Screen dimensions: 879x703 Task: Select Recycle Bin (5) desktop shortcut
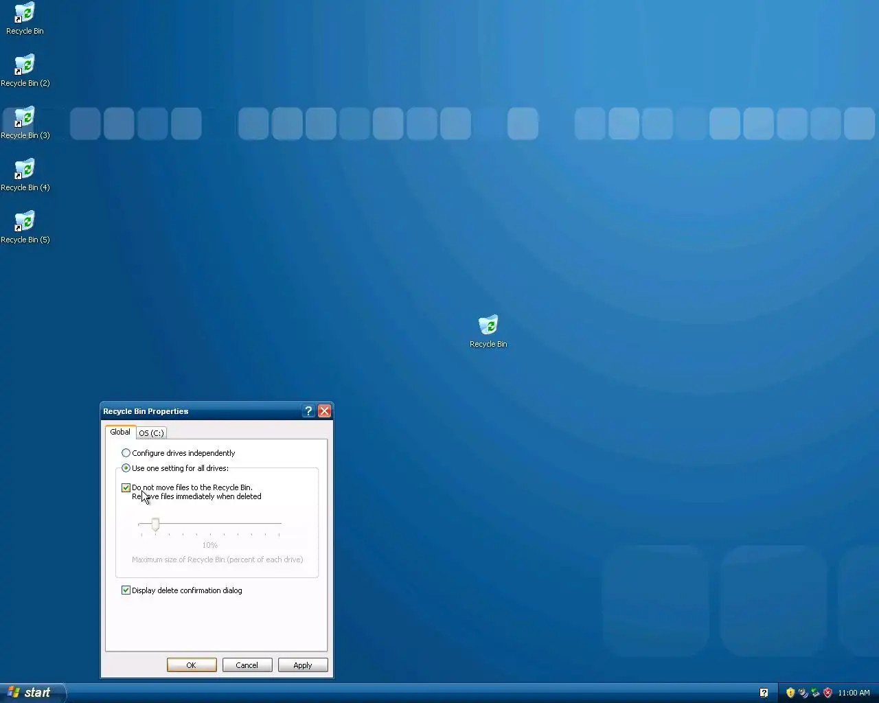(25, 227)
